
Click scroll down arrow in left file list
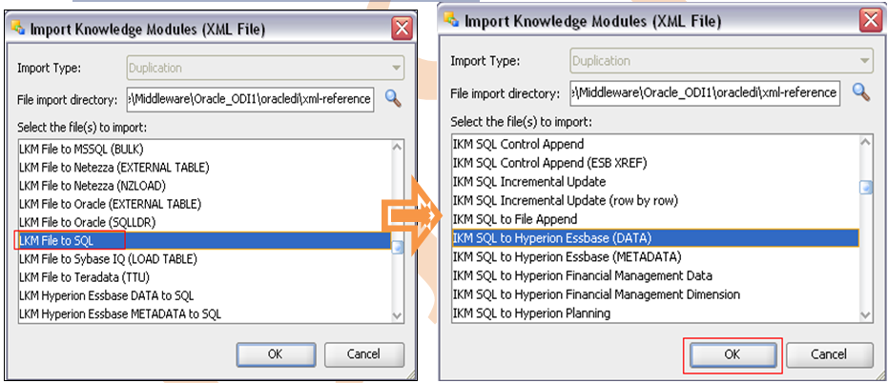tap(398, 315)
